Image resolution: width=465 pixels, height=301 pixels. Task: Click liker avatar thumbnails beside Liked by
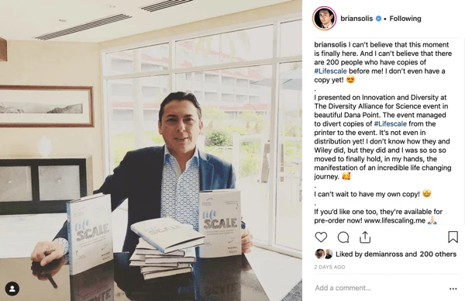[324, 254]
